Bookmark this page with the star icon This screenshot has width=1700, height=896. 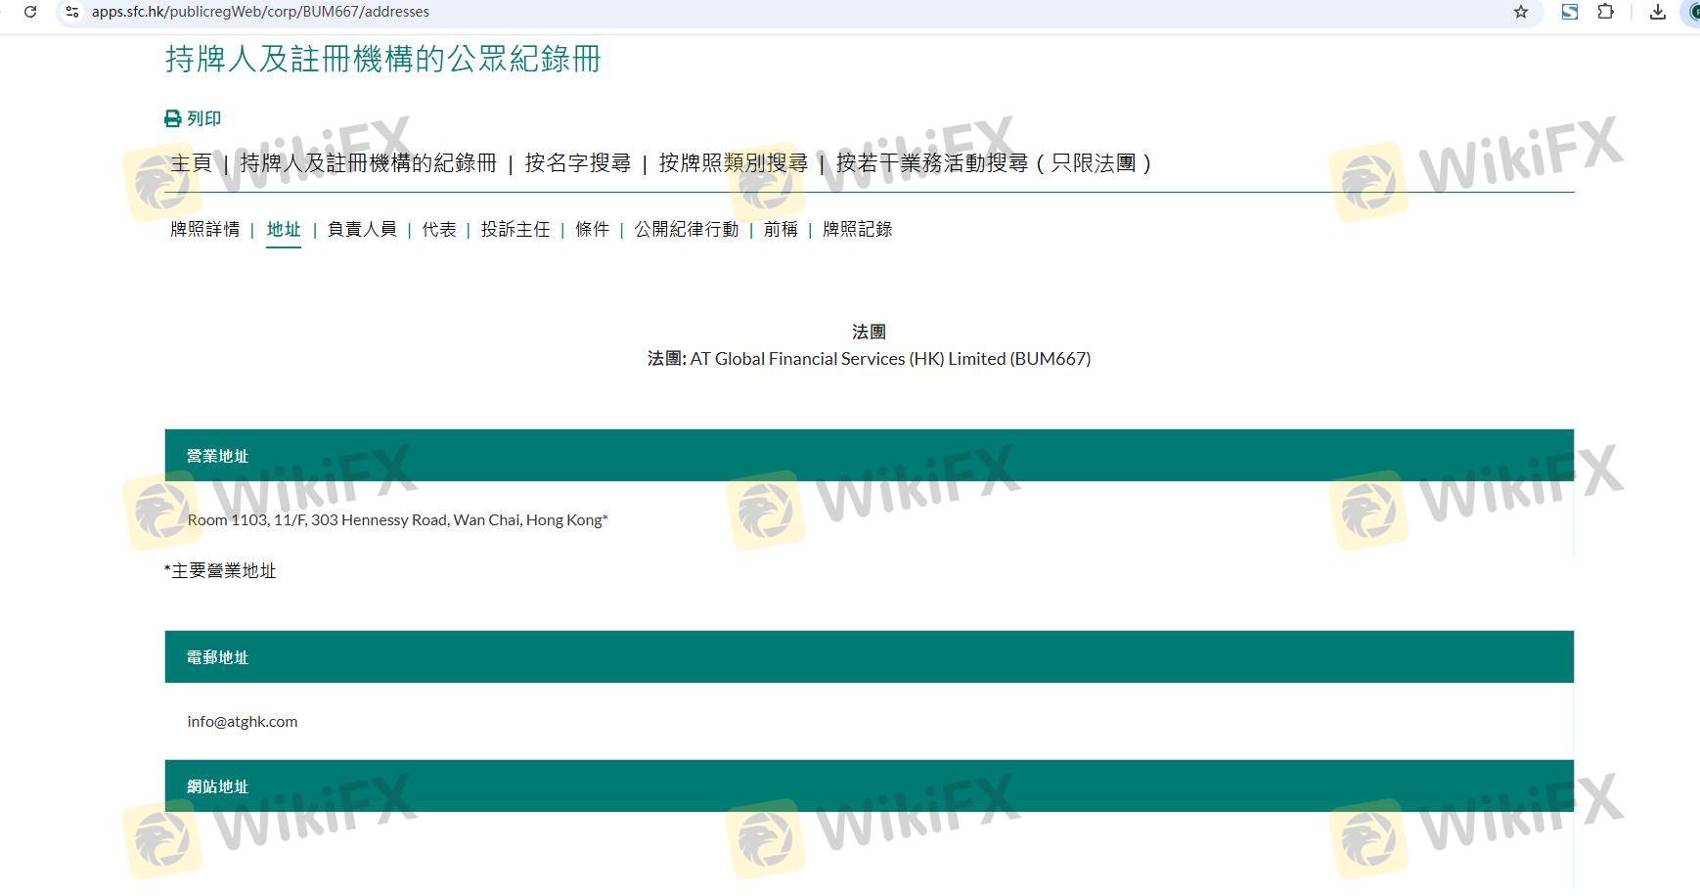coord(1520,12)
